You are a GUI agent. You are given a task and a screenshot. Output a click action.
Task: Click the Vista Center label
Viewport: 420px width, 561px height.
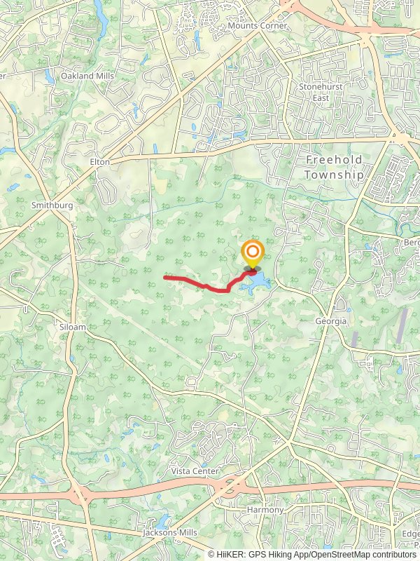pos(195,471)
